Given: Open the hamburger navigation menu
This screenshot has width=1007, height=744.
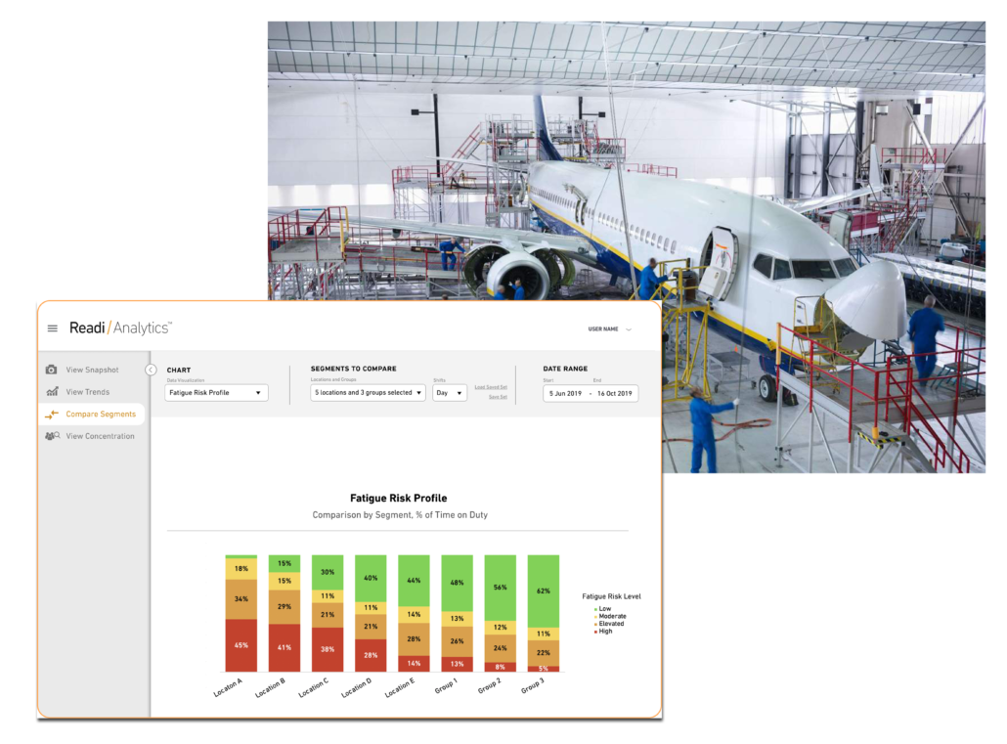Looking at the screenshot, I should click(x=53, y=328).
